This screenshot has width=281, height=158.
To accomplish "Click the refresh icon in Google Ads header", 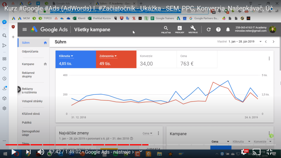I will [x=209, y=30].
